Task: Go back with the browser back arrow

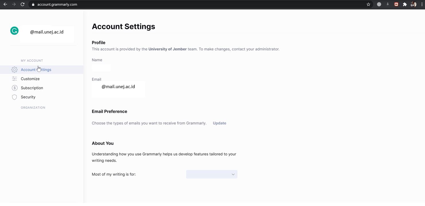Action: click(5, 4)
